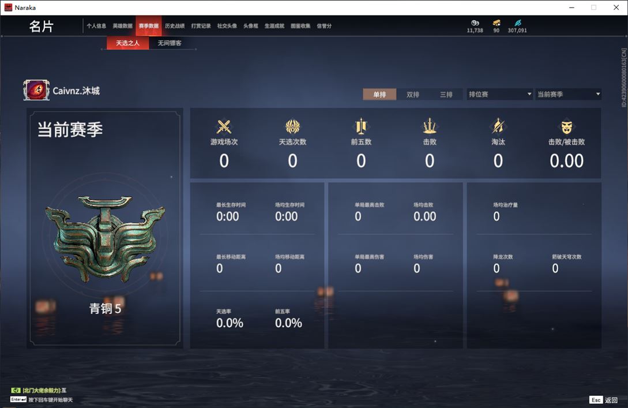Open the 信誉分 tab

tap(324, 26)
